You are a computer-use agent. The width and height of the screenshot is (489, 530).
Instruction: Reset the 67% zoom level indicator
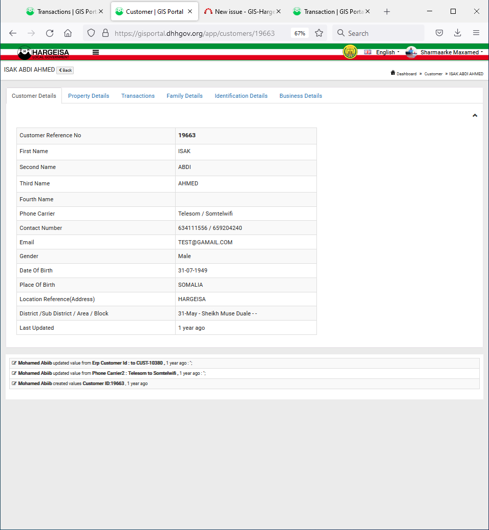(x=300, y=33)
